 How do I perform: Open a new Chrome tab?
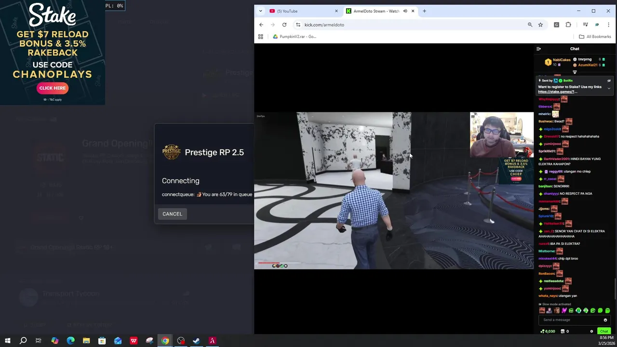(x=424, y=11)
